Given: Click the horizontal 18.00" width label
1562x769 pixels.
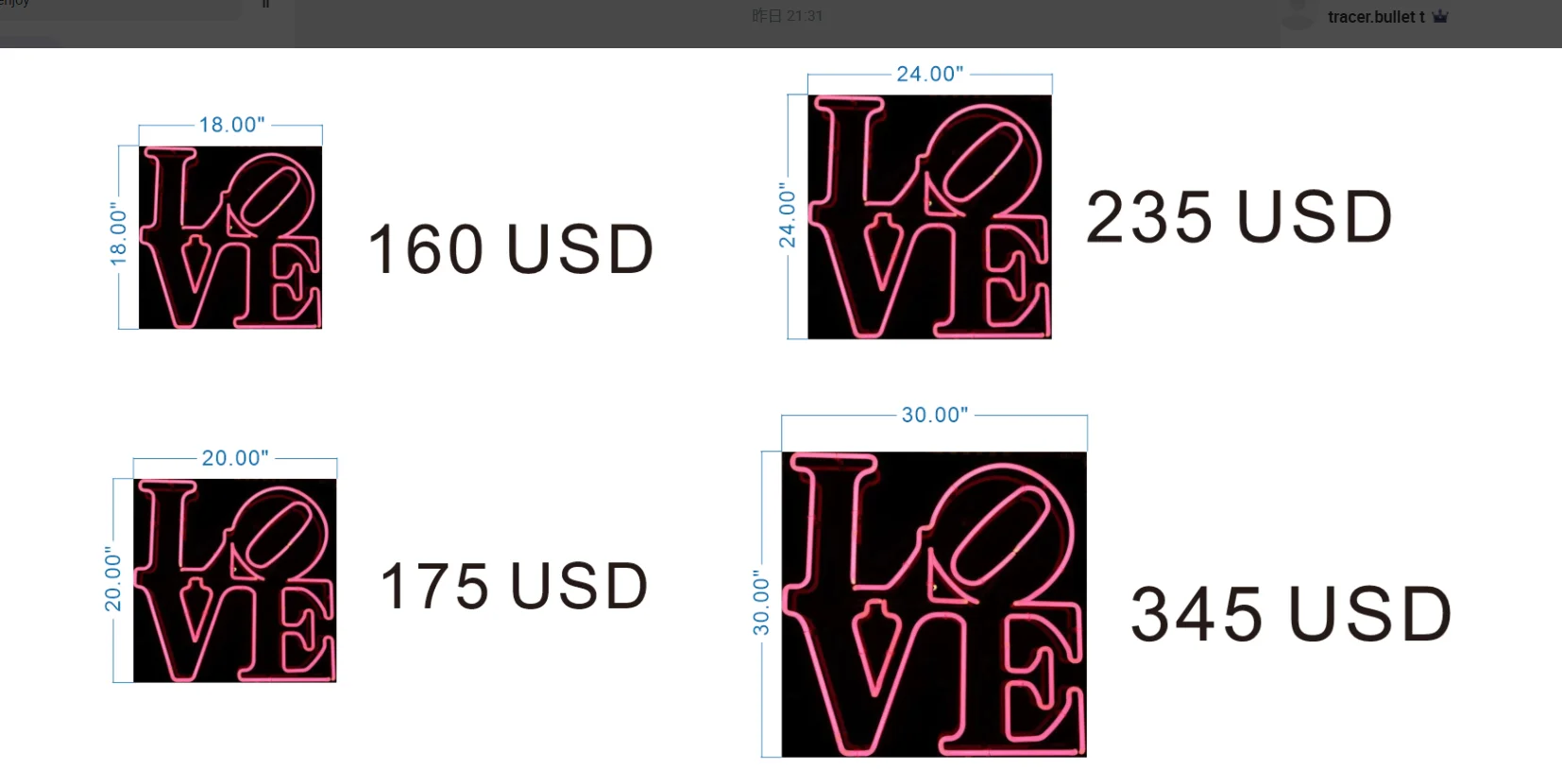Looking at the screenshot, I should point(231,125).
